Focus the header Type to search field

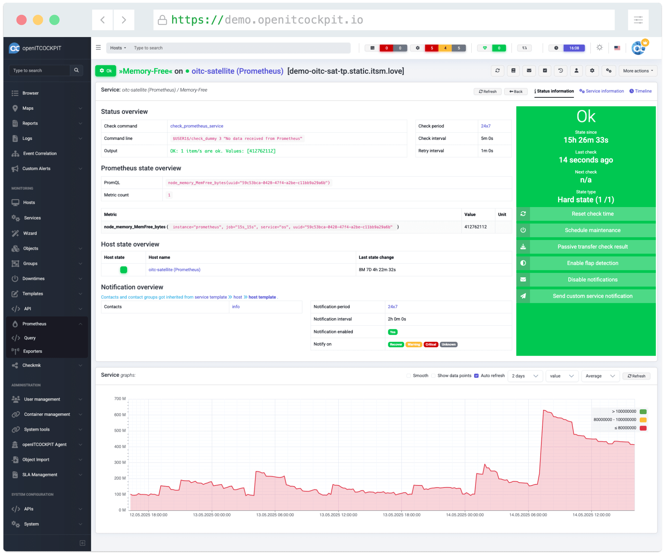click(241, 48)
